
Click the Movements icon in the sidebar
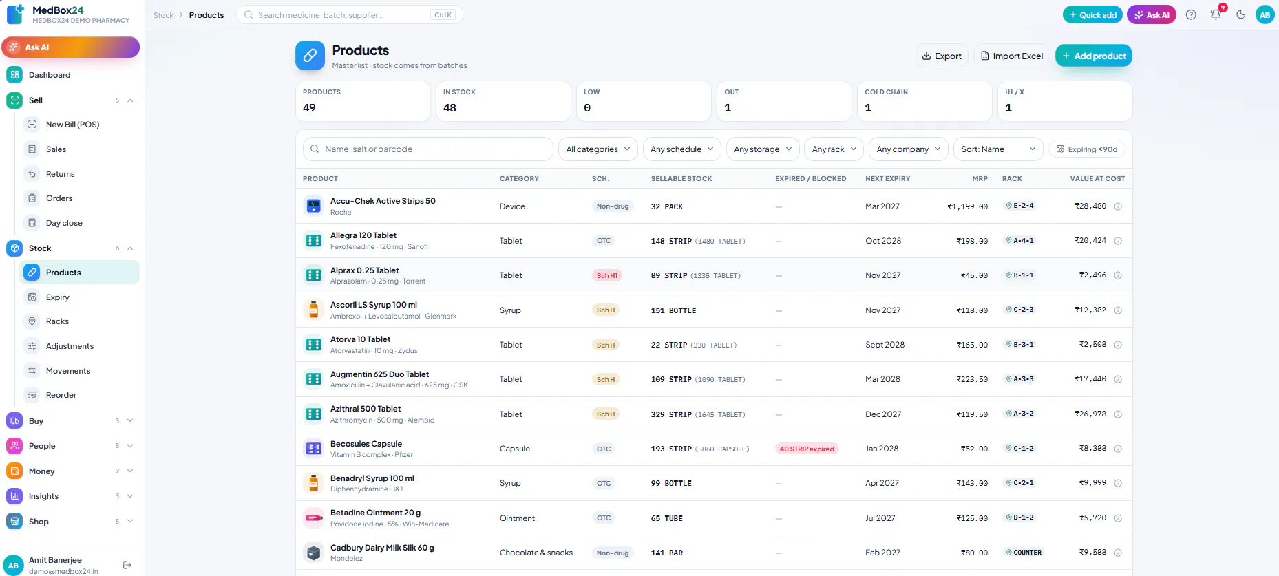point(32,371)
